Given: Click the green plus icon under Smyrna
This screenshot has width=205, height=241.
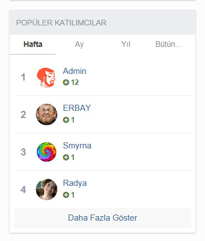Looking at the screenshot, I should (66, 157).
